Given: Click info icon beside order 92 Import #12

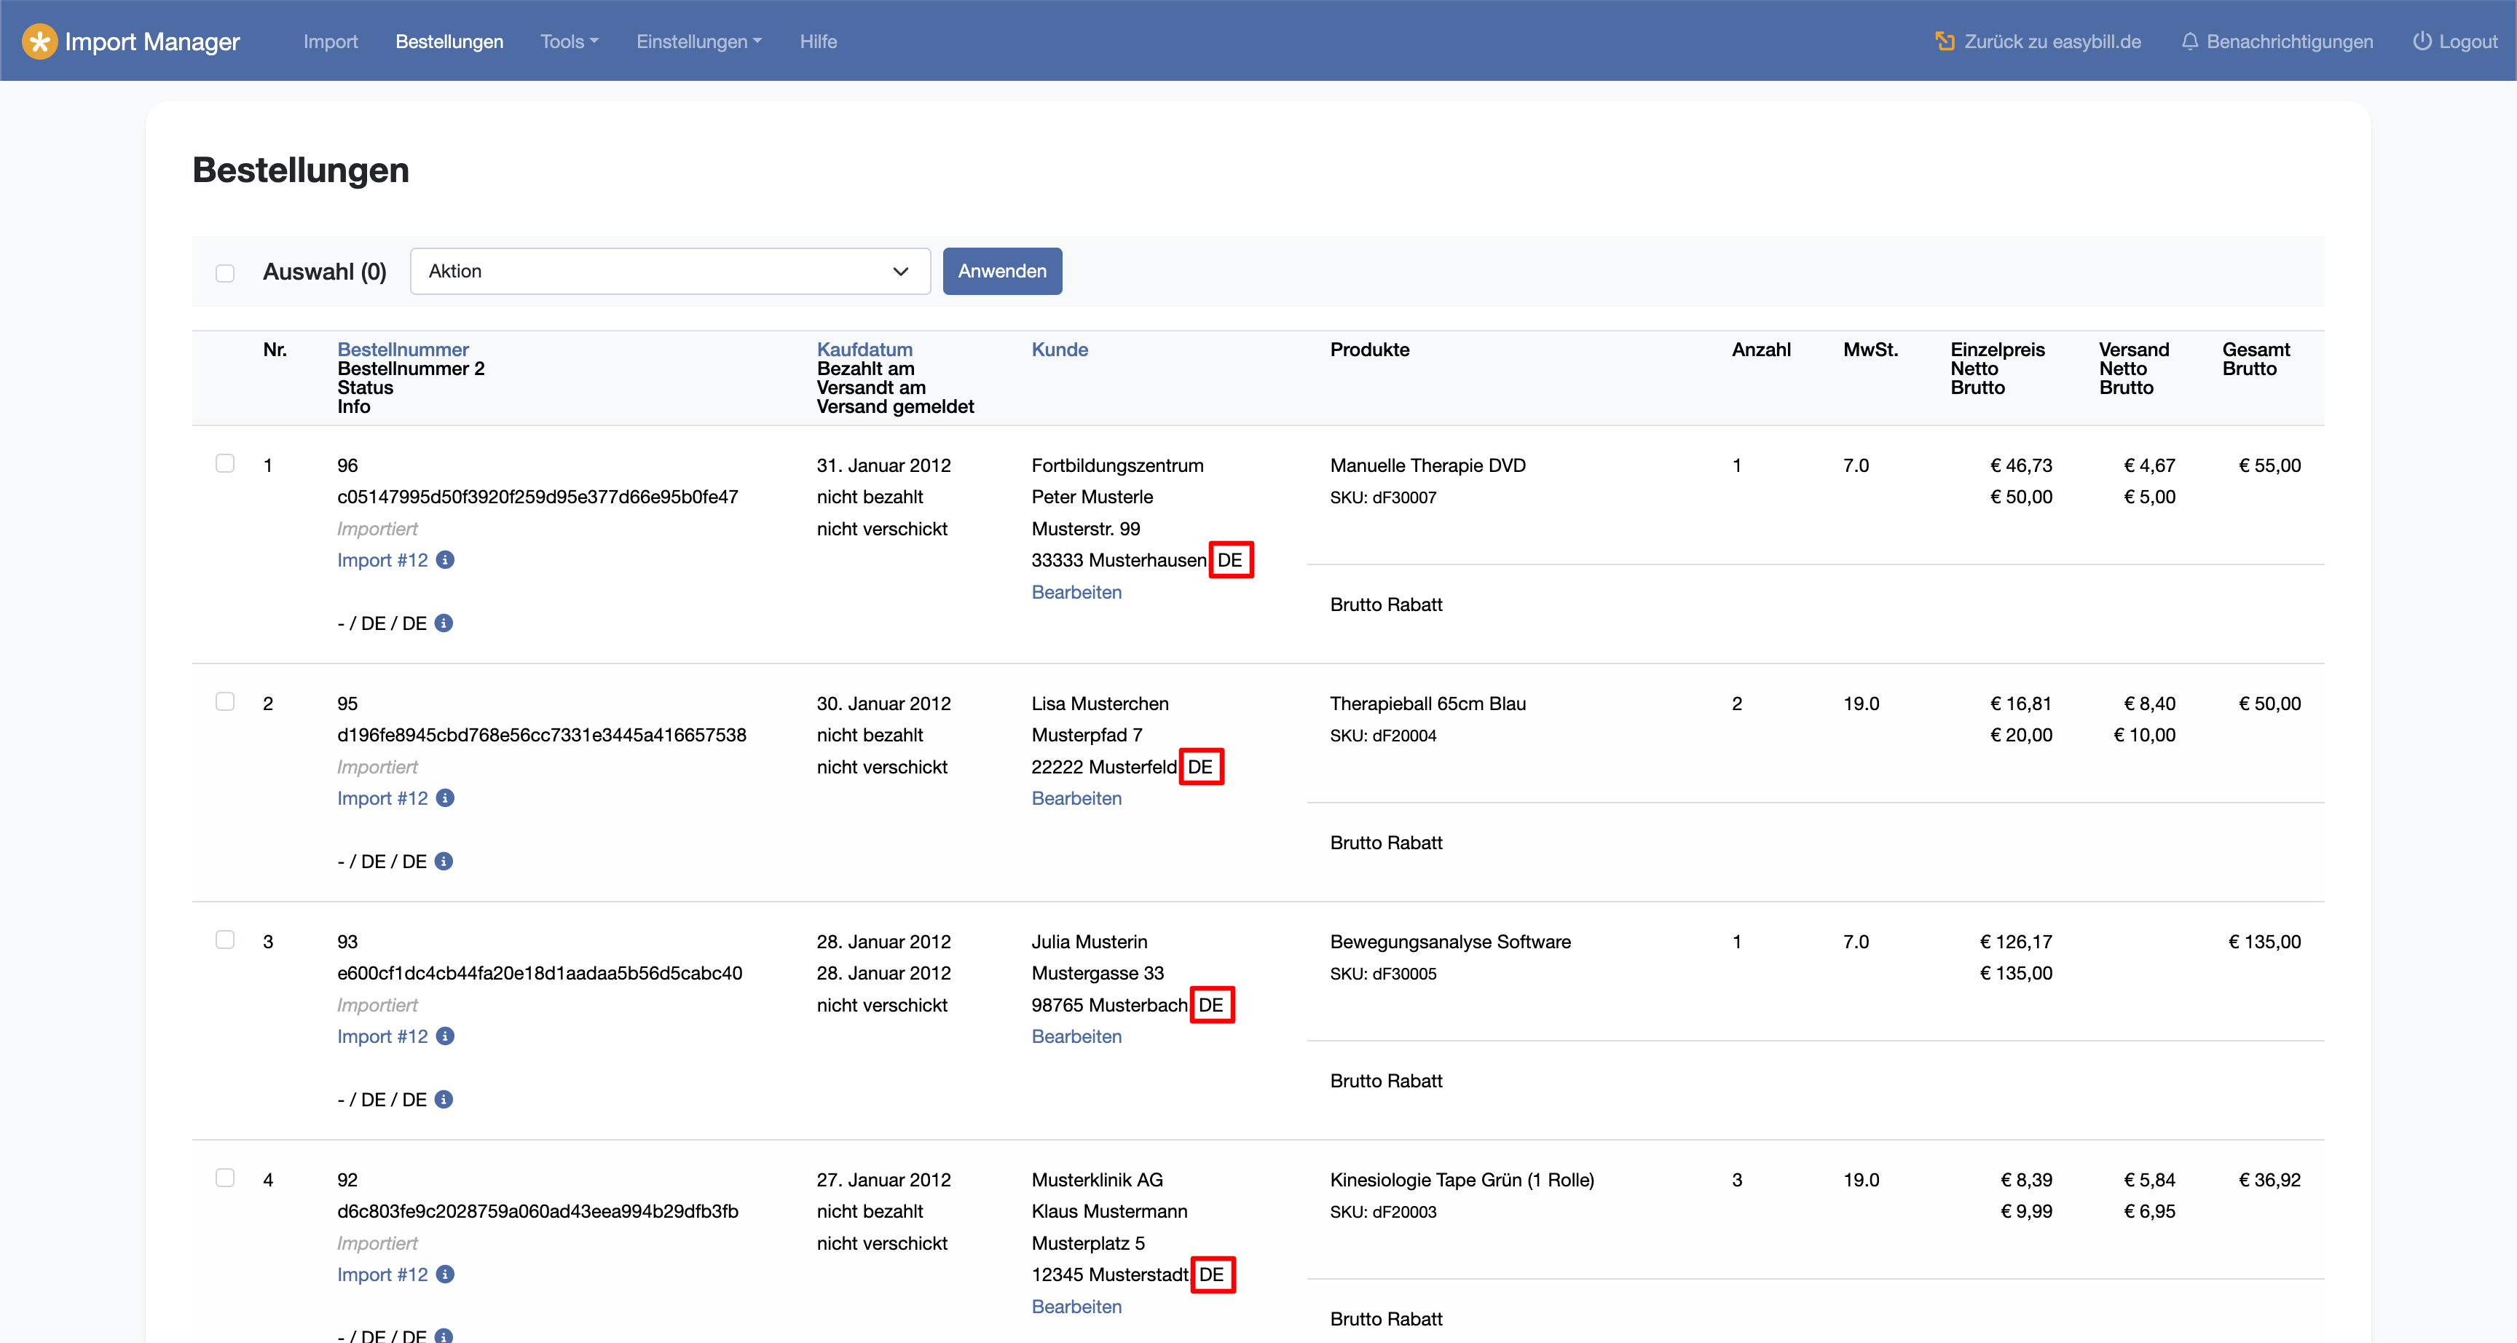Looking at the screenshot, I should pyautogui.click(x=446, y=1275).
